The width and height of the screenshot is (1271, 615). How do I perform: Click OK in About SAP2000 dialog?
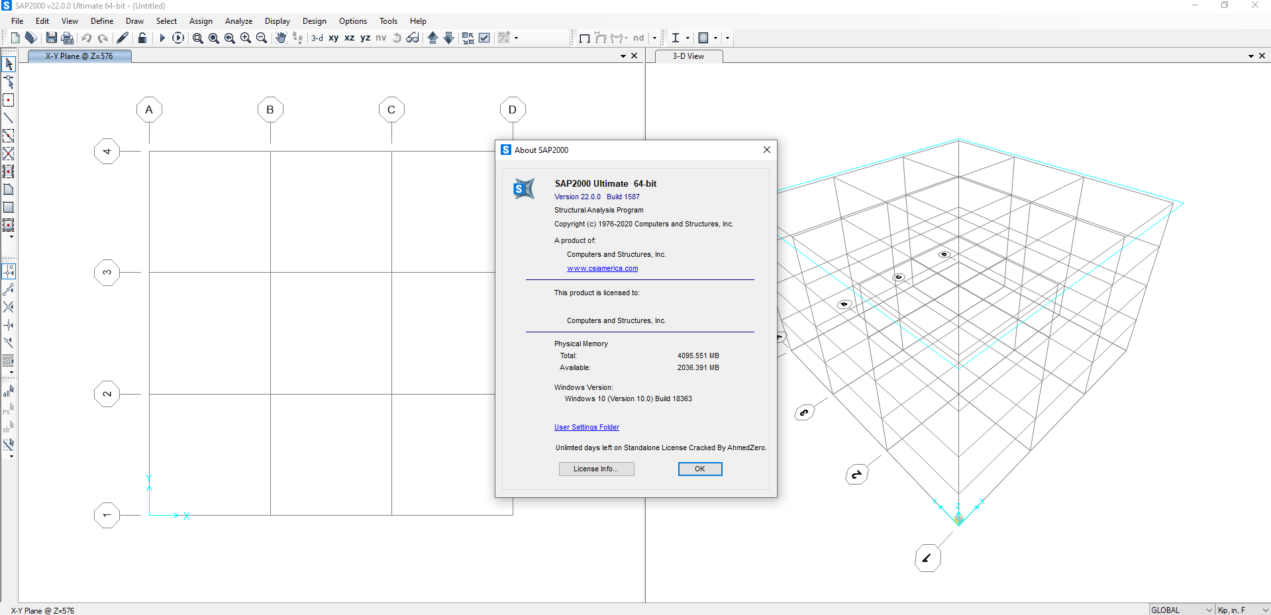click(700, 469)
